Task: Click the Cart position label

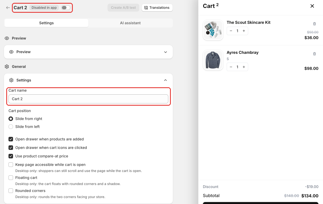Action: point(20,111)
